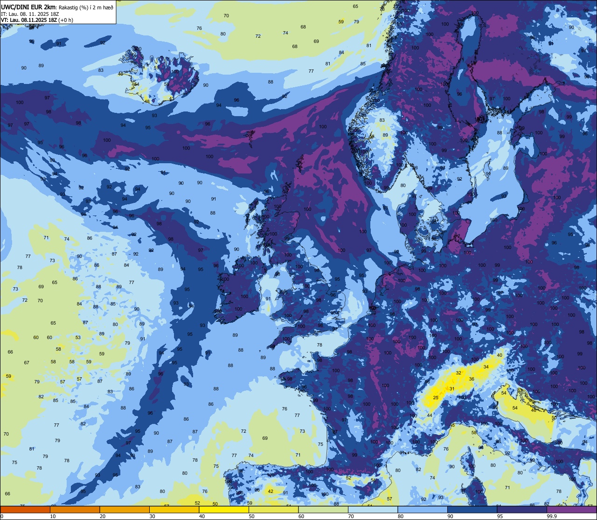Click the 80–90 % medium blue legend swatch
The height and width of the screenshot is (520, 597).
click(x=423, y=509)
